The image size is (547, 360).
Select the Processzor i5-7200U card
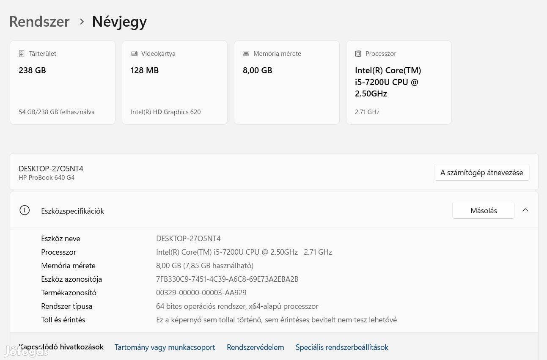point(399,82)
